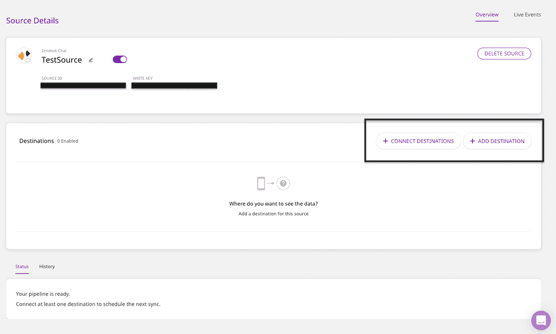Click the Zendesk Chat source logo
556x334 pixels.
tap(24, 56)
